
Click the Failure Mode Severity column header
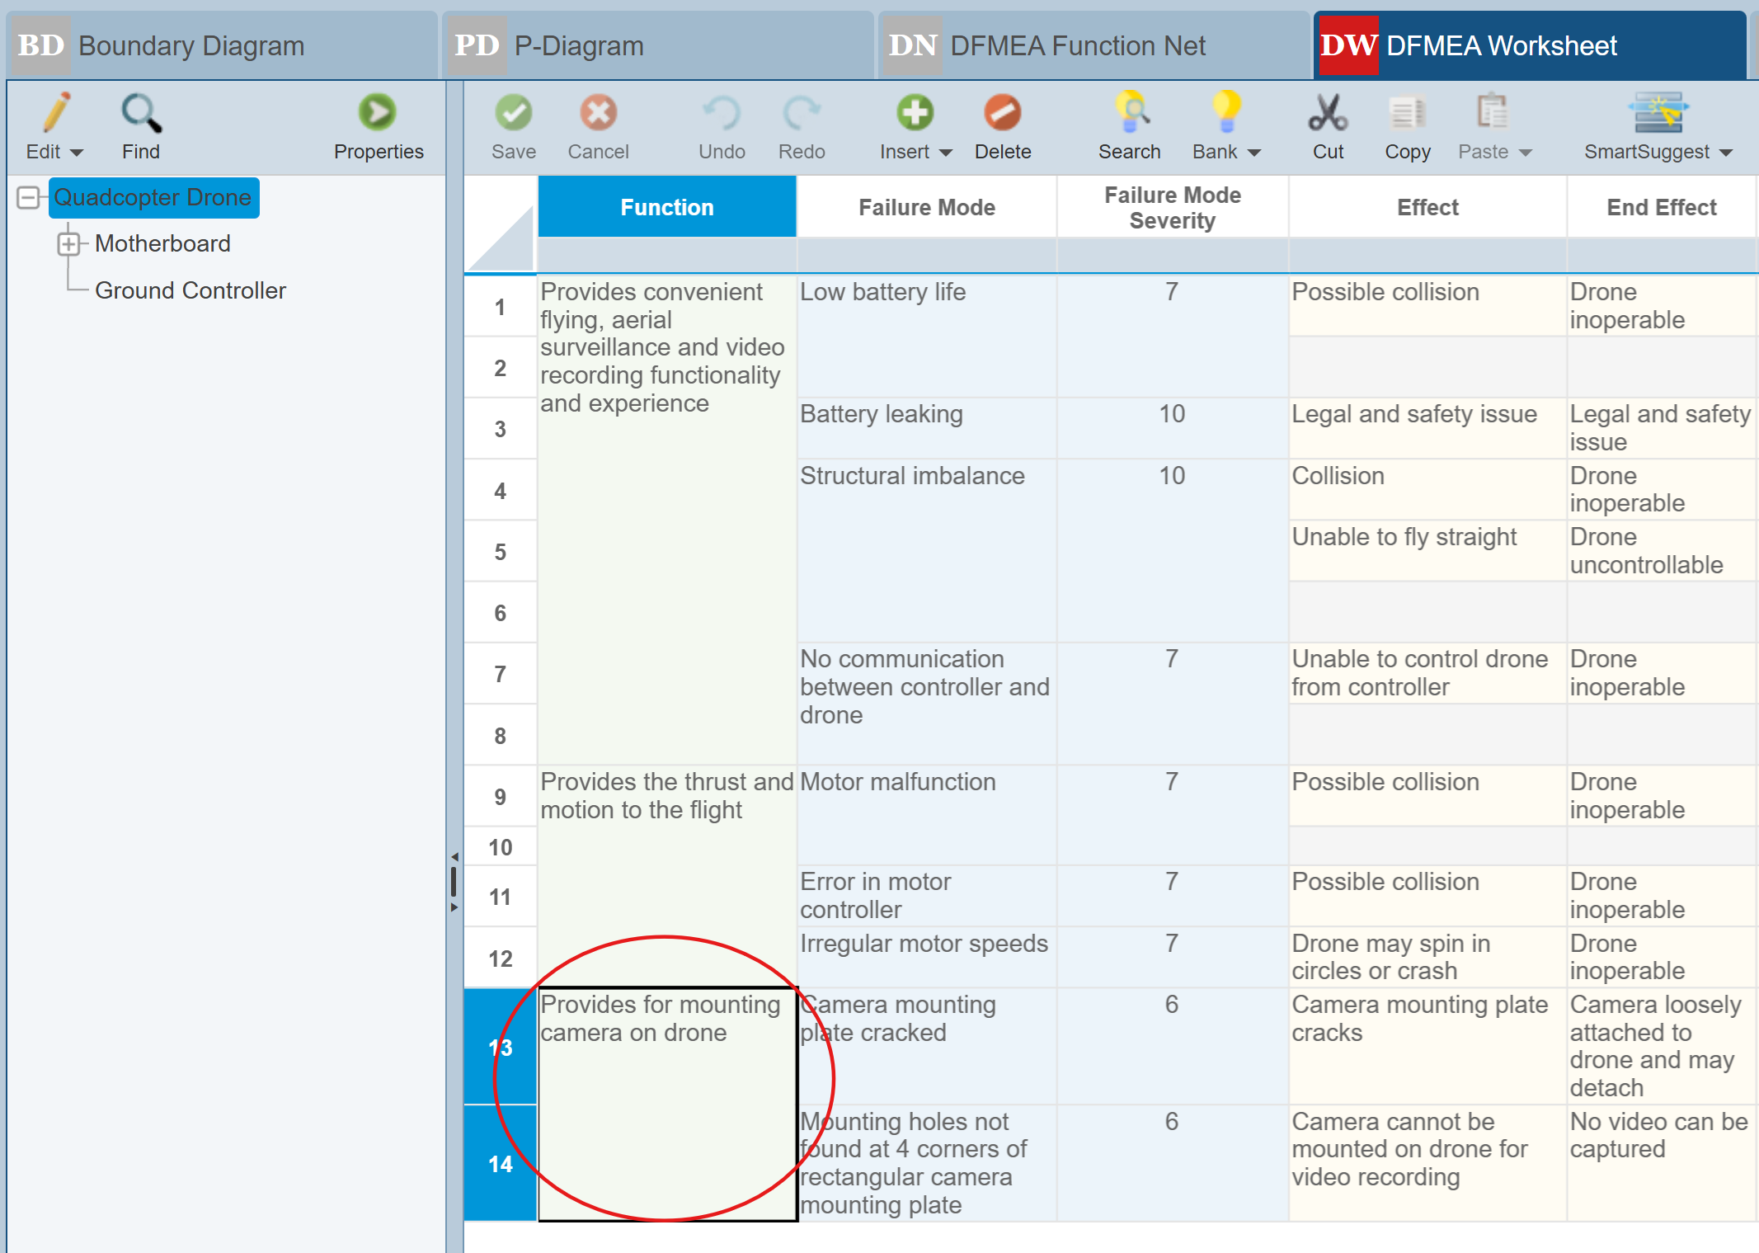click(1172, 208)
